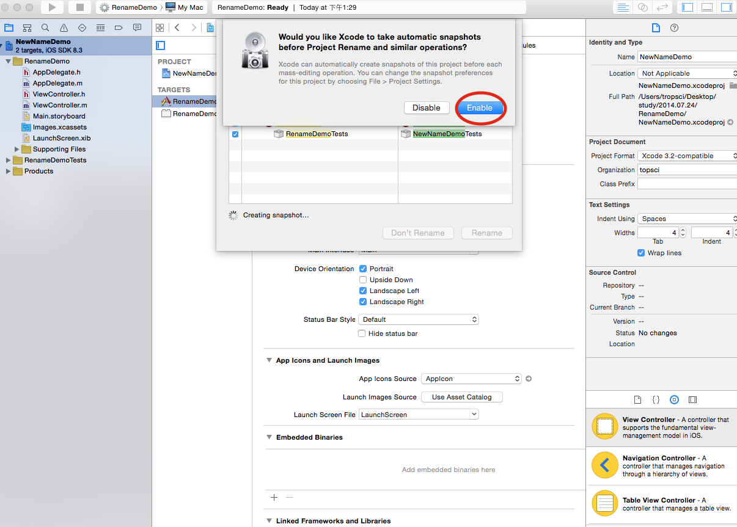Open the Issue navigator warning icon
Viewport: 737px width, 527px height.
[64, 27]
